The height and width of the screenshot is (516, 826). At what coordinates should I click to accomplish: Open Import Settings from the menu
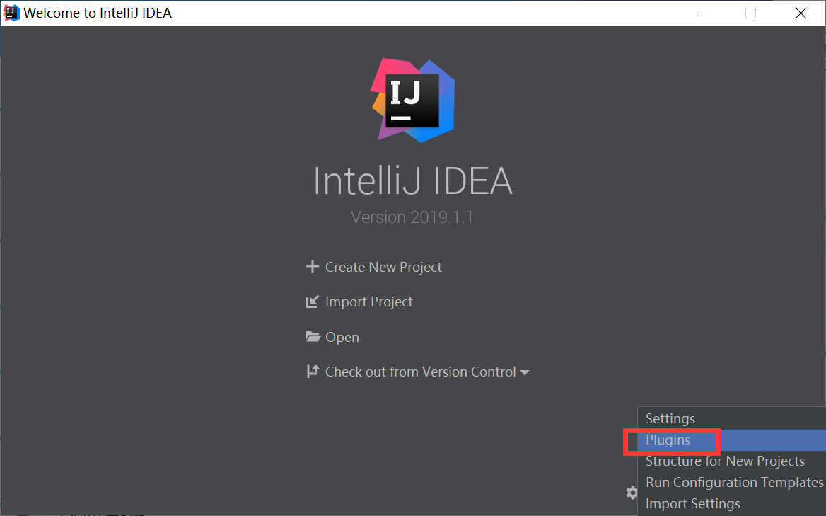693,503
